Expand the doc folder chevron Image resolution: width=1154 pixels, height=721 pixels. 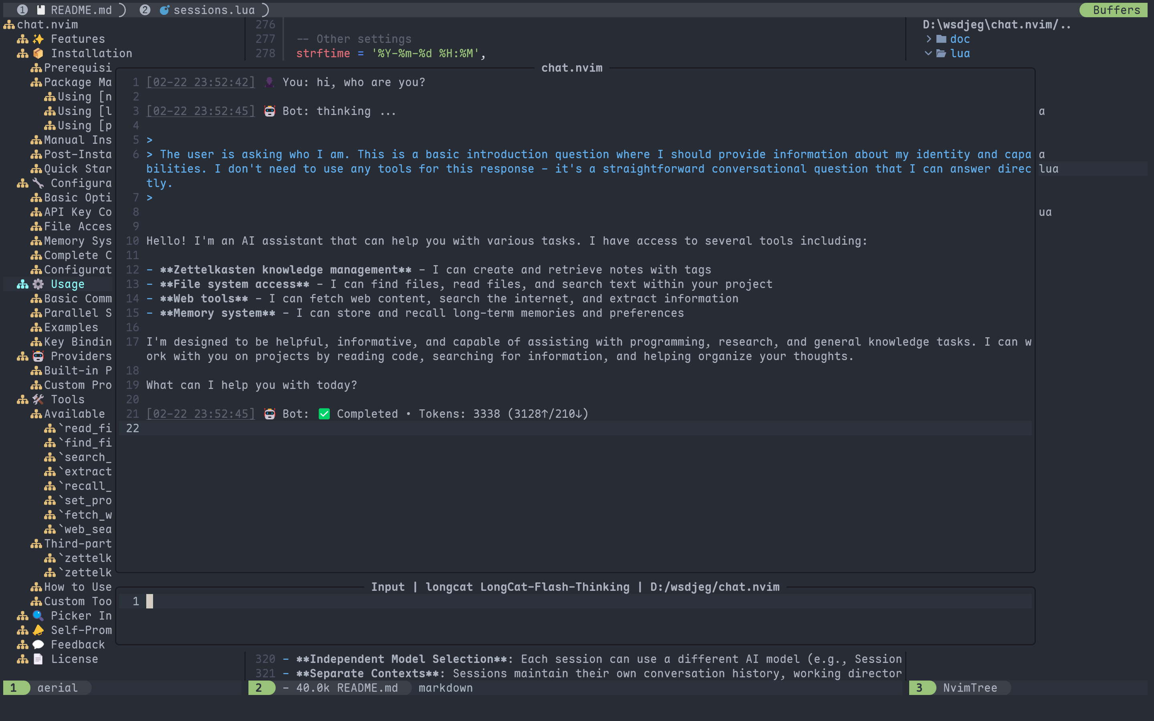[928, 39]
